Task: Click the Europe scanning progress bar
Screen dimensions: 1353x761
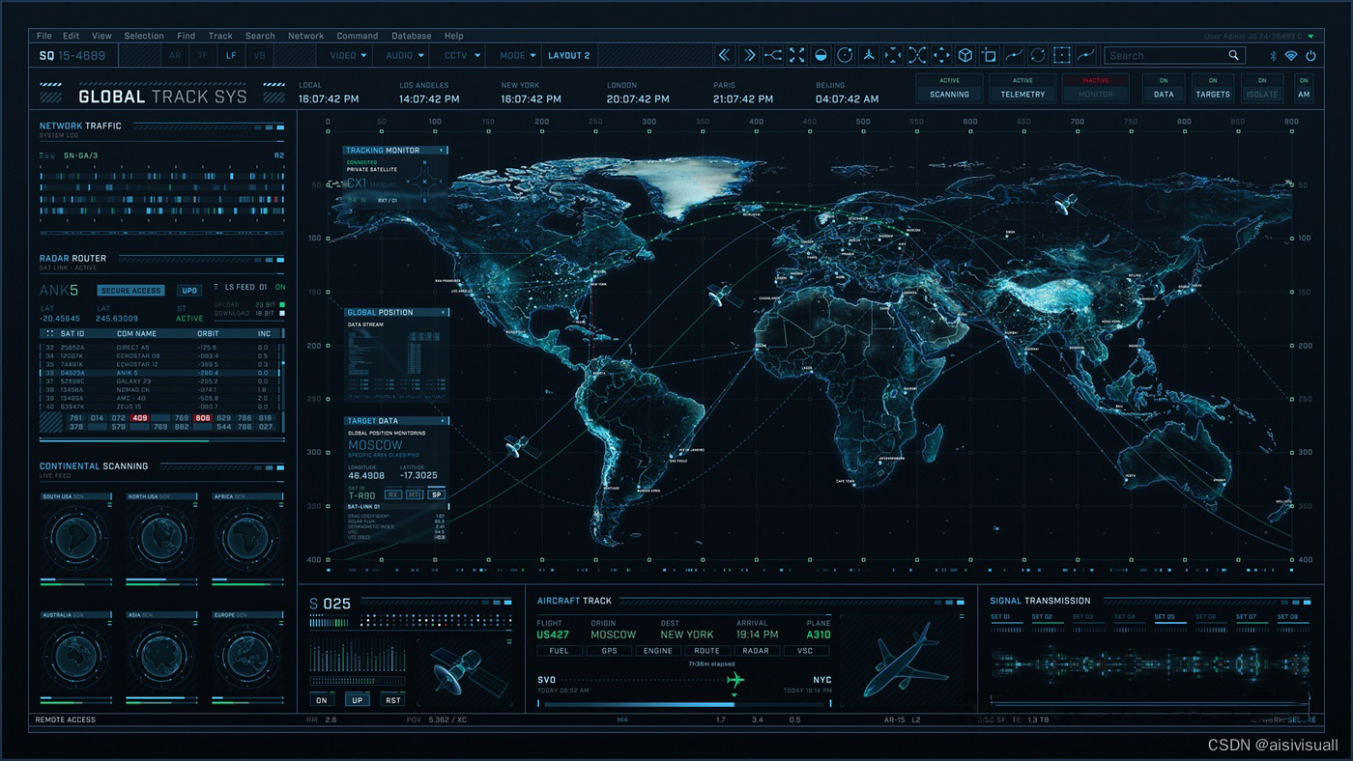Action: (247, 700)
